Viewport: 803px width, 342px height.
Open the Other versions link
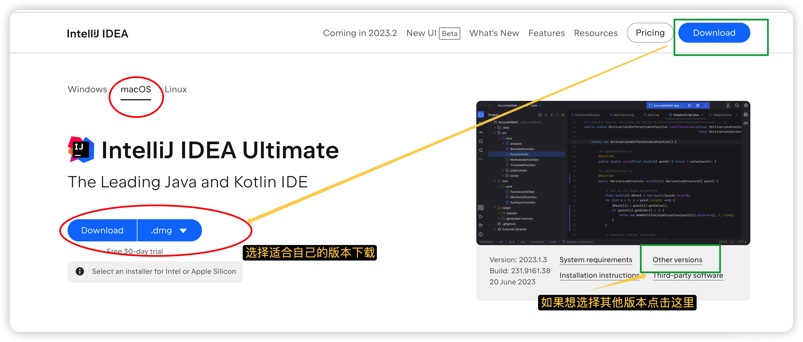pos(677,260)
